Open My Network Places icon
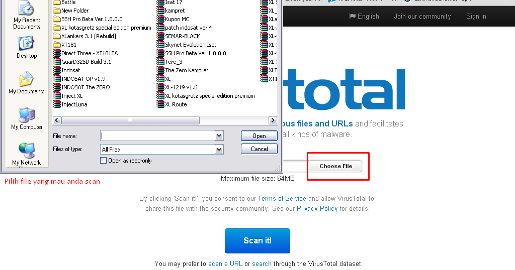This screenshot has height=270, width=515. point(26,151)
